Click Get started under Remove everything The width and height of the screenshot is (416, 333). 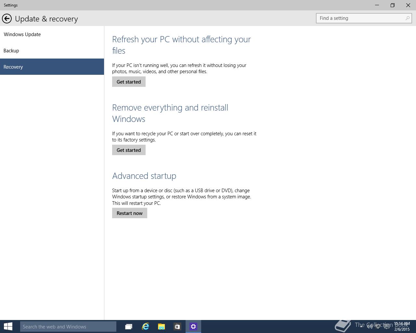pyautogui.click(x=129, y=150)
